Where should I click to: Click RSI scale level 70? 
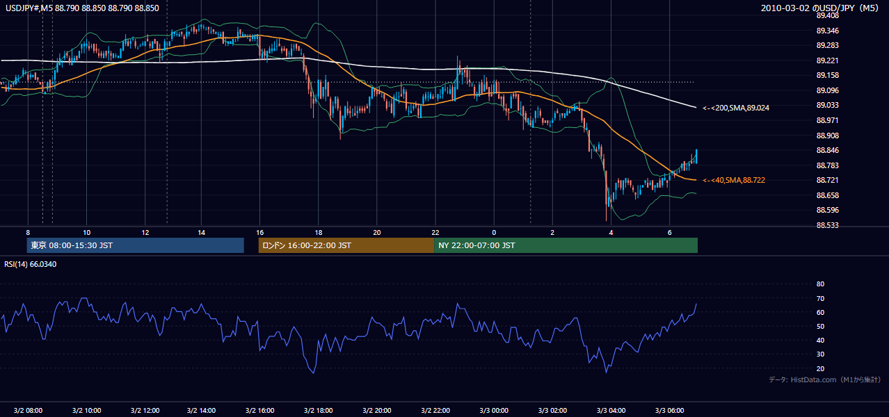(820, 298)
